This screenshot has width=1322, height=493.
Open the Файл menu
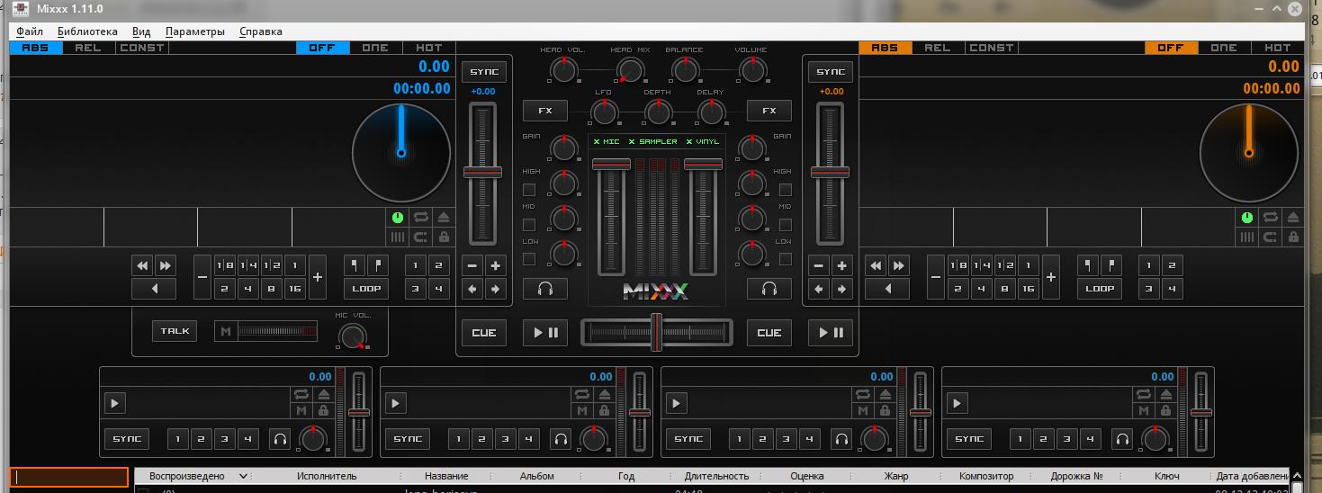coord(30,31)
